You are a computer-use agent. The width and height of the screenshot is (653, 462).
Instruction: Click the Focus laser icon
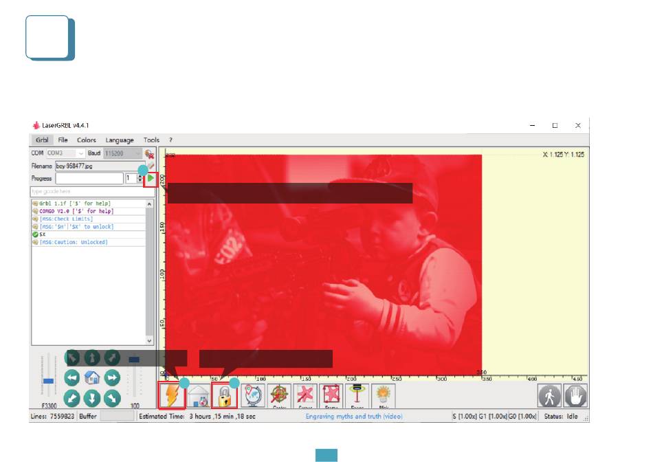357,397
